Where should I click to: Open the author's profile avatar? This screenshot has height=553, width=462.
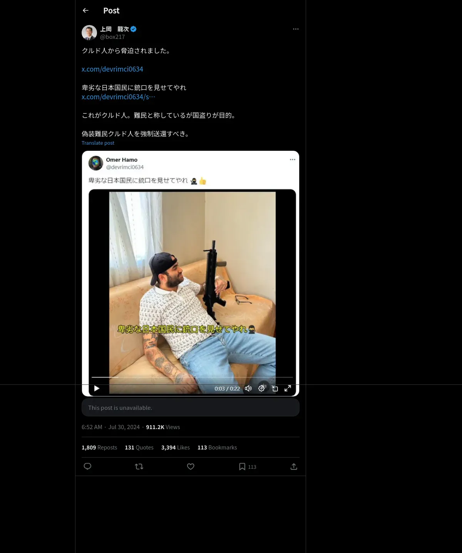click(x=89, y=33)
